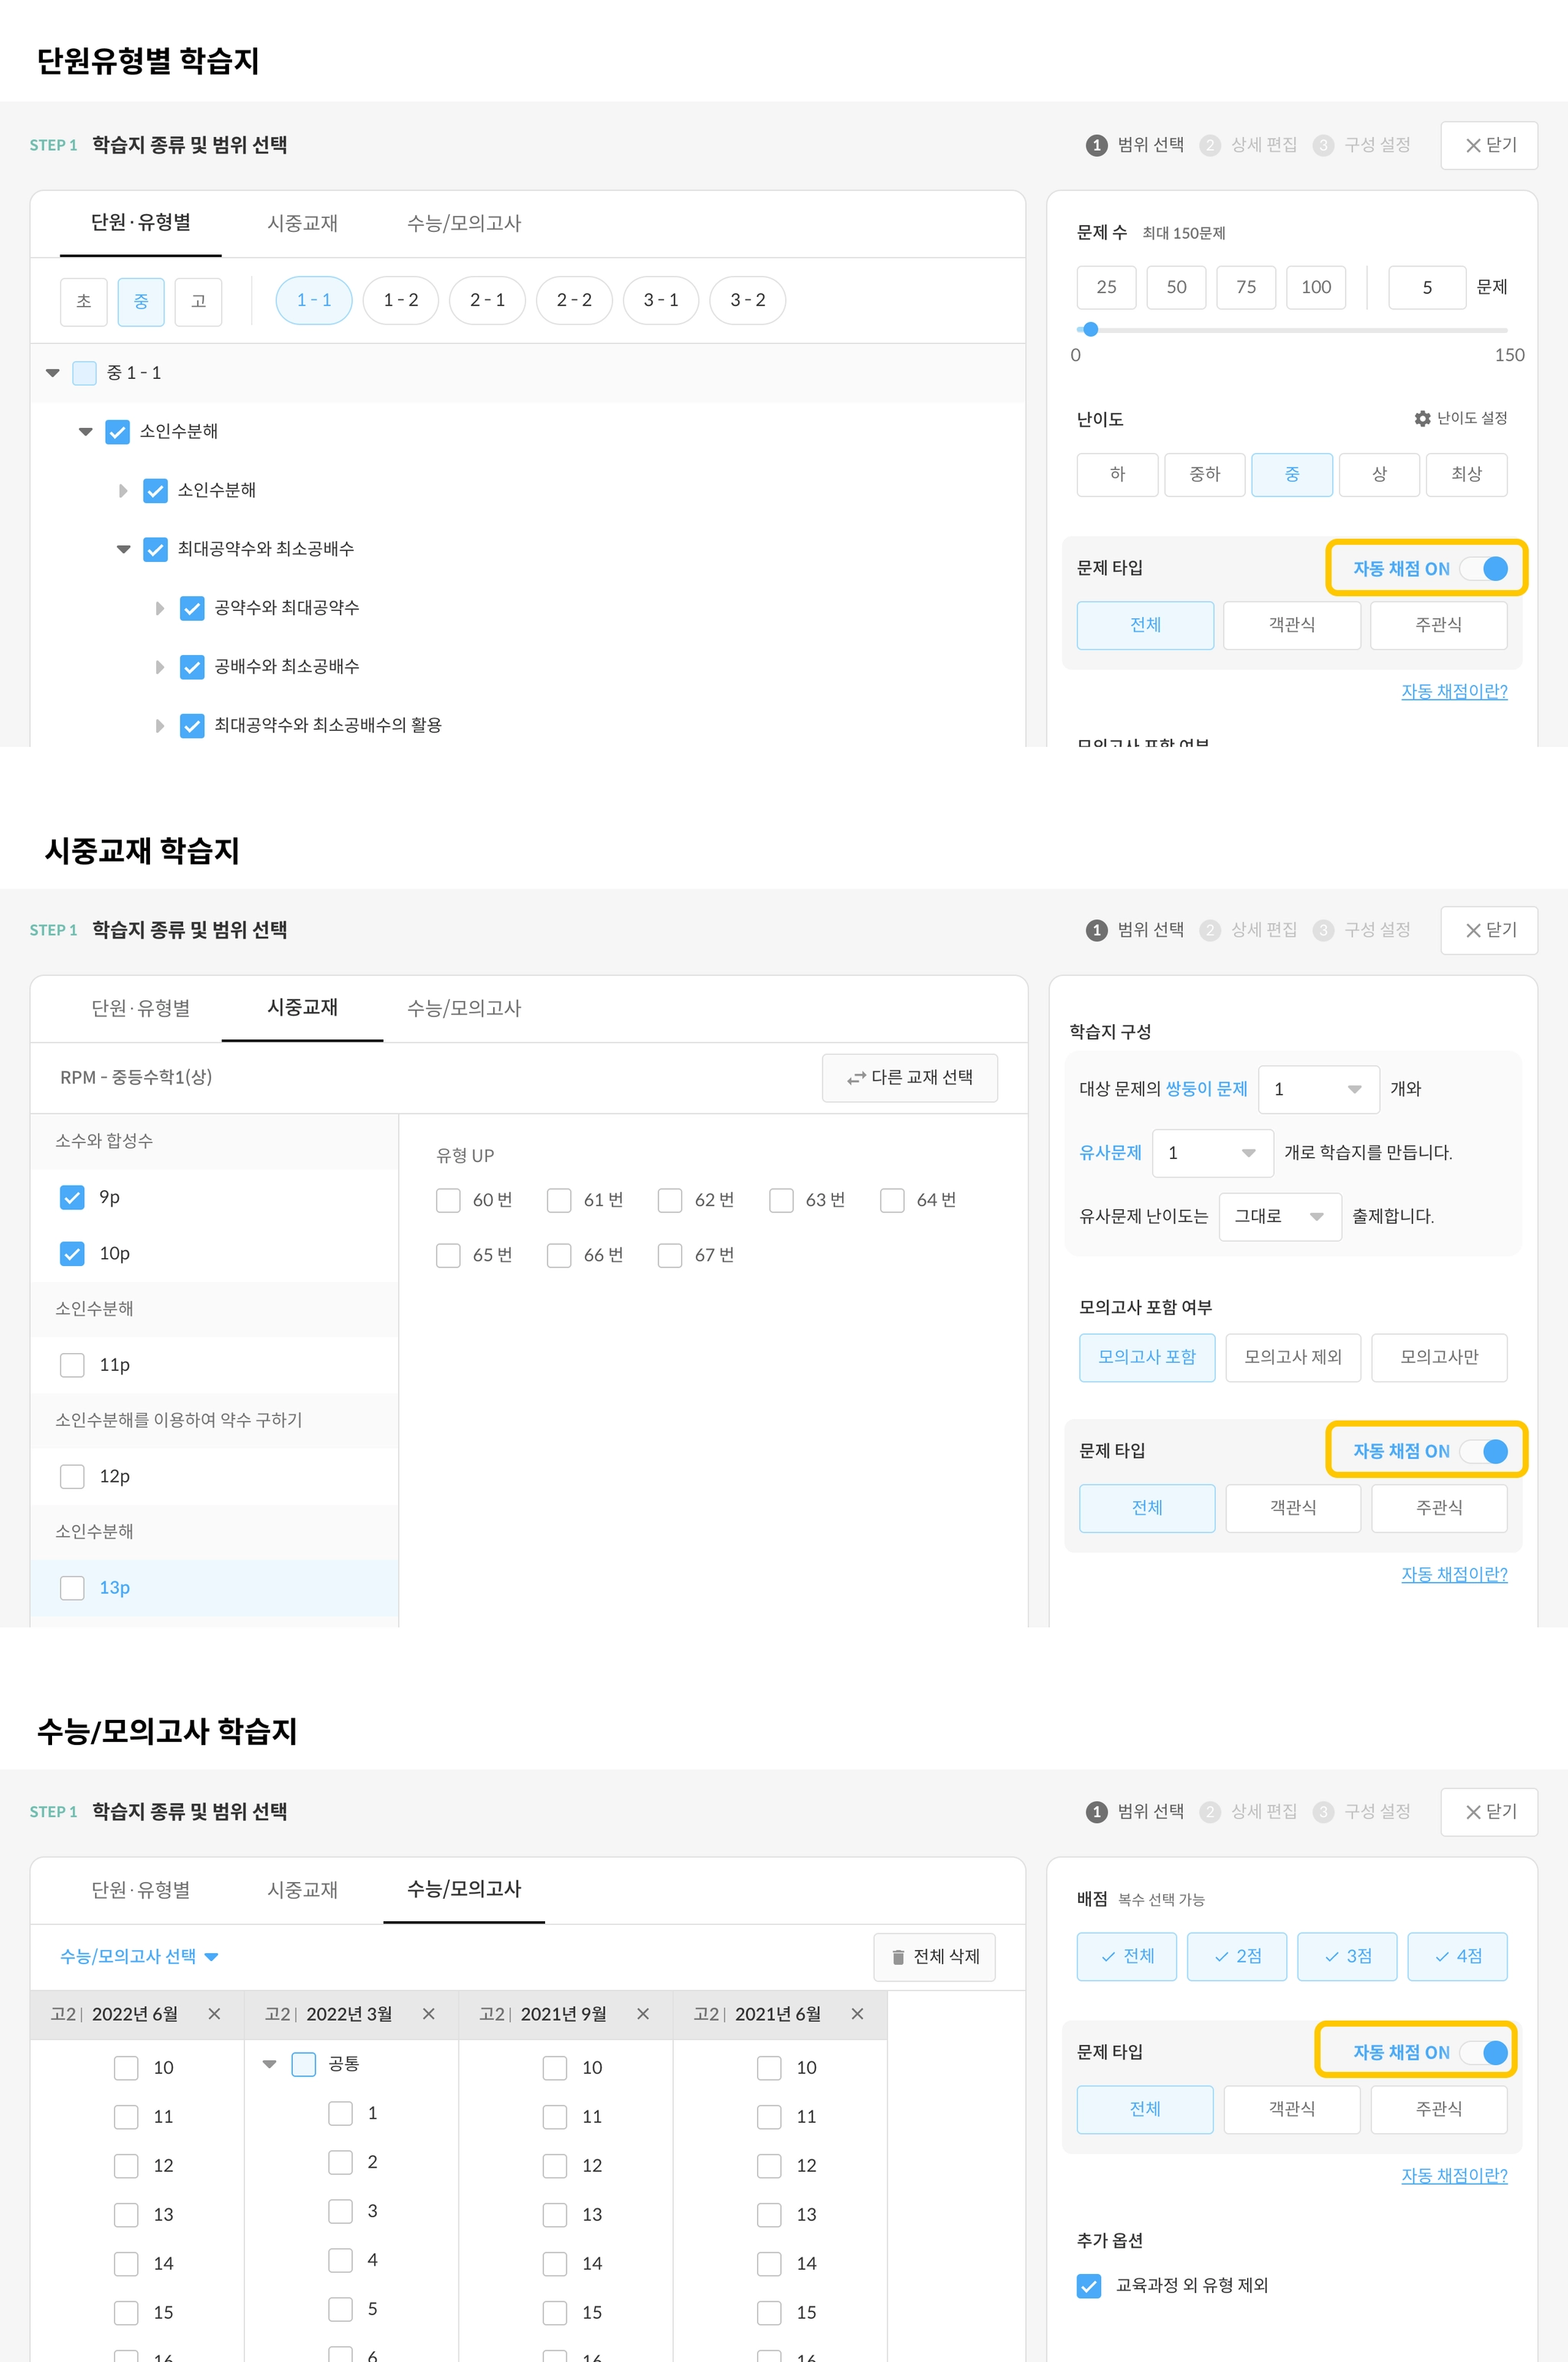The width and height of the screenshot is (1568, 2362).
Task: Open the 유사문제 난이도 그대로 dropdown
Action: pyautogui.click(x=1279, y=1216)
